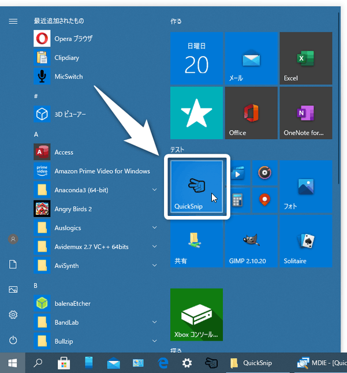Open the Office tile

(x=251, y=113)
